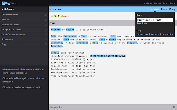The image size is (177, 110).
Task: Click highlighted match 'Sample' in text
Action: click(55, 53)
